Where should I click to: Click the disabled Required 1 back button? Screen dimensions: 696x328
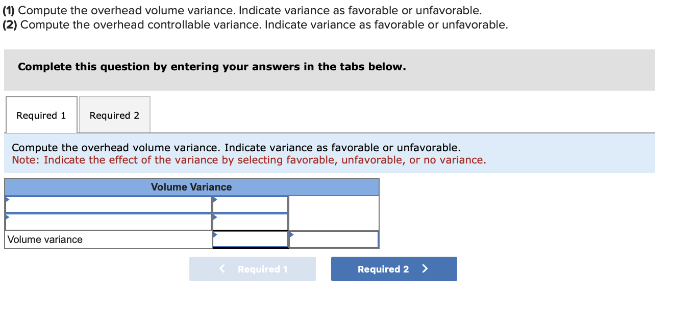(x=252, y=269)
